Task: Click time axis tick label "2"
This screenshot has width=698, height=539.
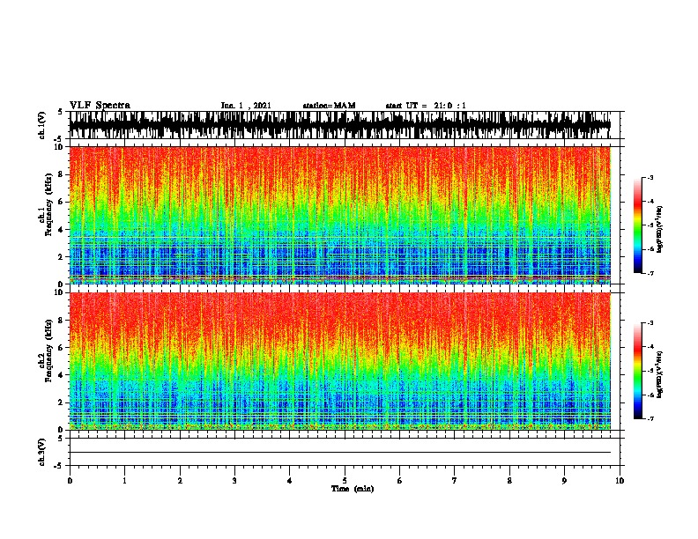Action: click(x=180, y=481)
